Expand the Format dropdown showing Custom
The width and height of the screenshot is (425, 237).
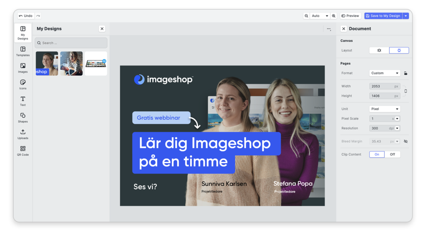tap(384, 73)
